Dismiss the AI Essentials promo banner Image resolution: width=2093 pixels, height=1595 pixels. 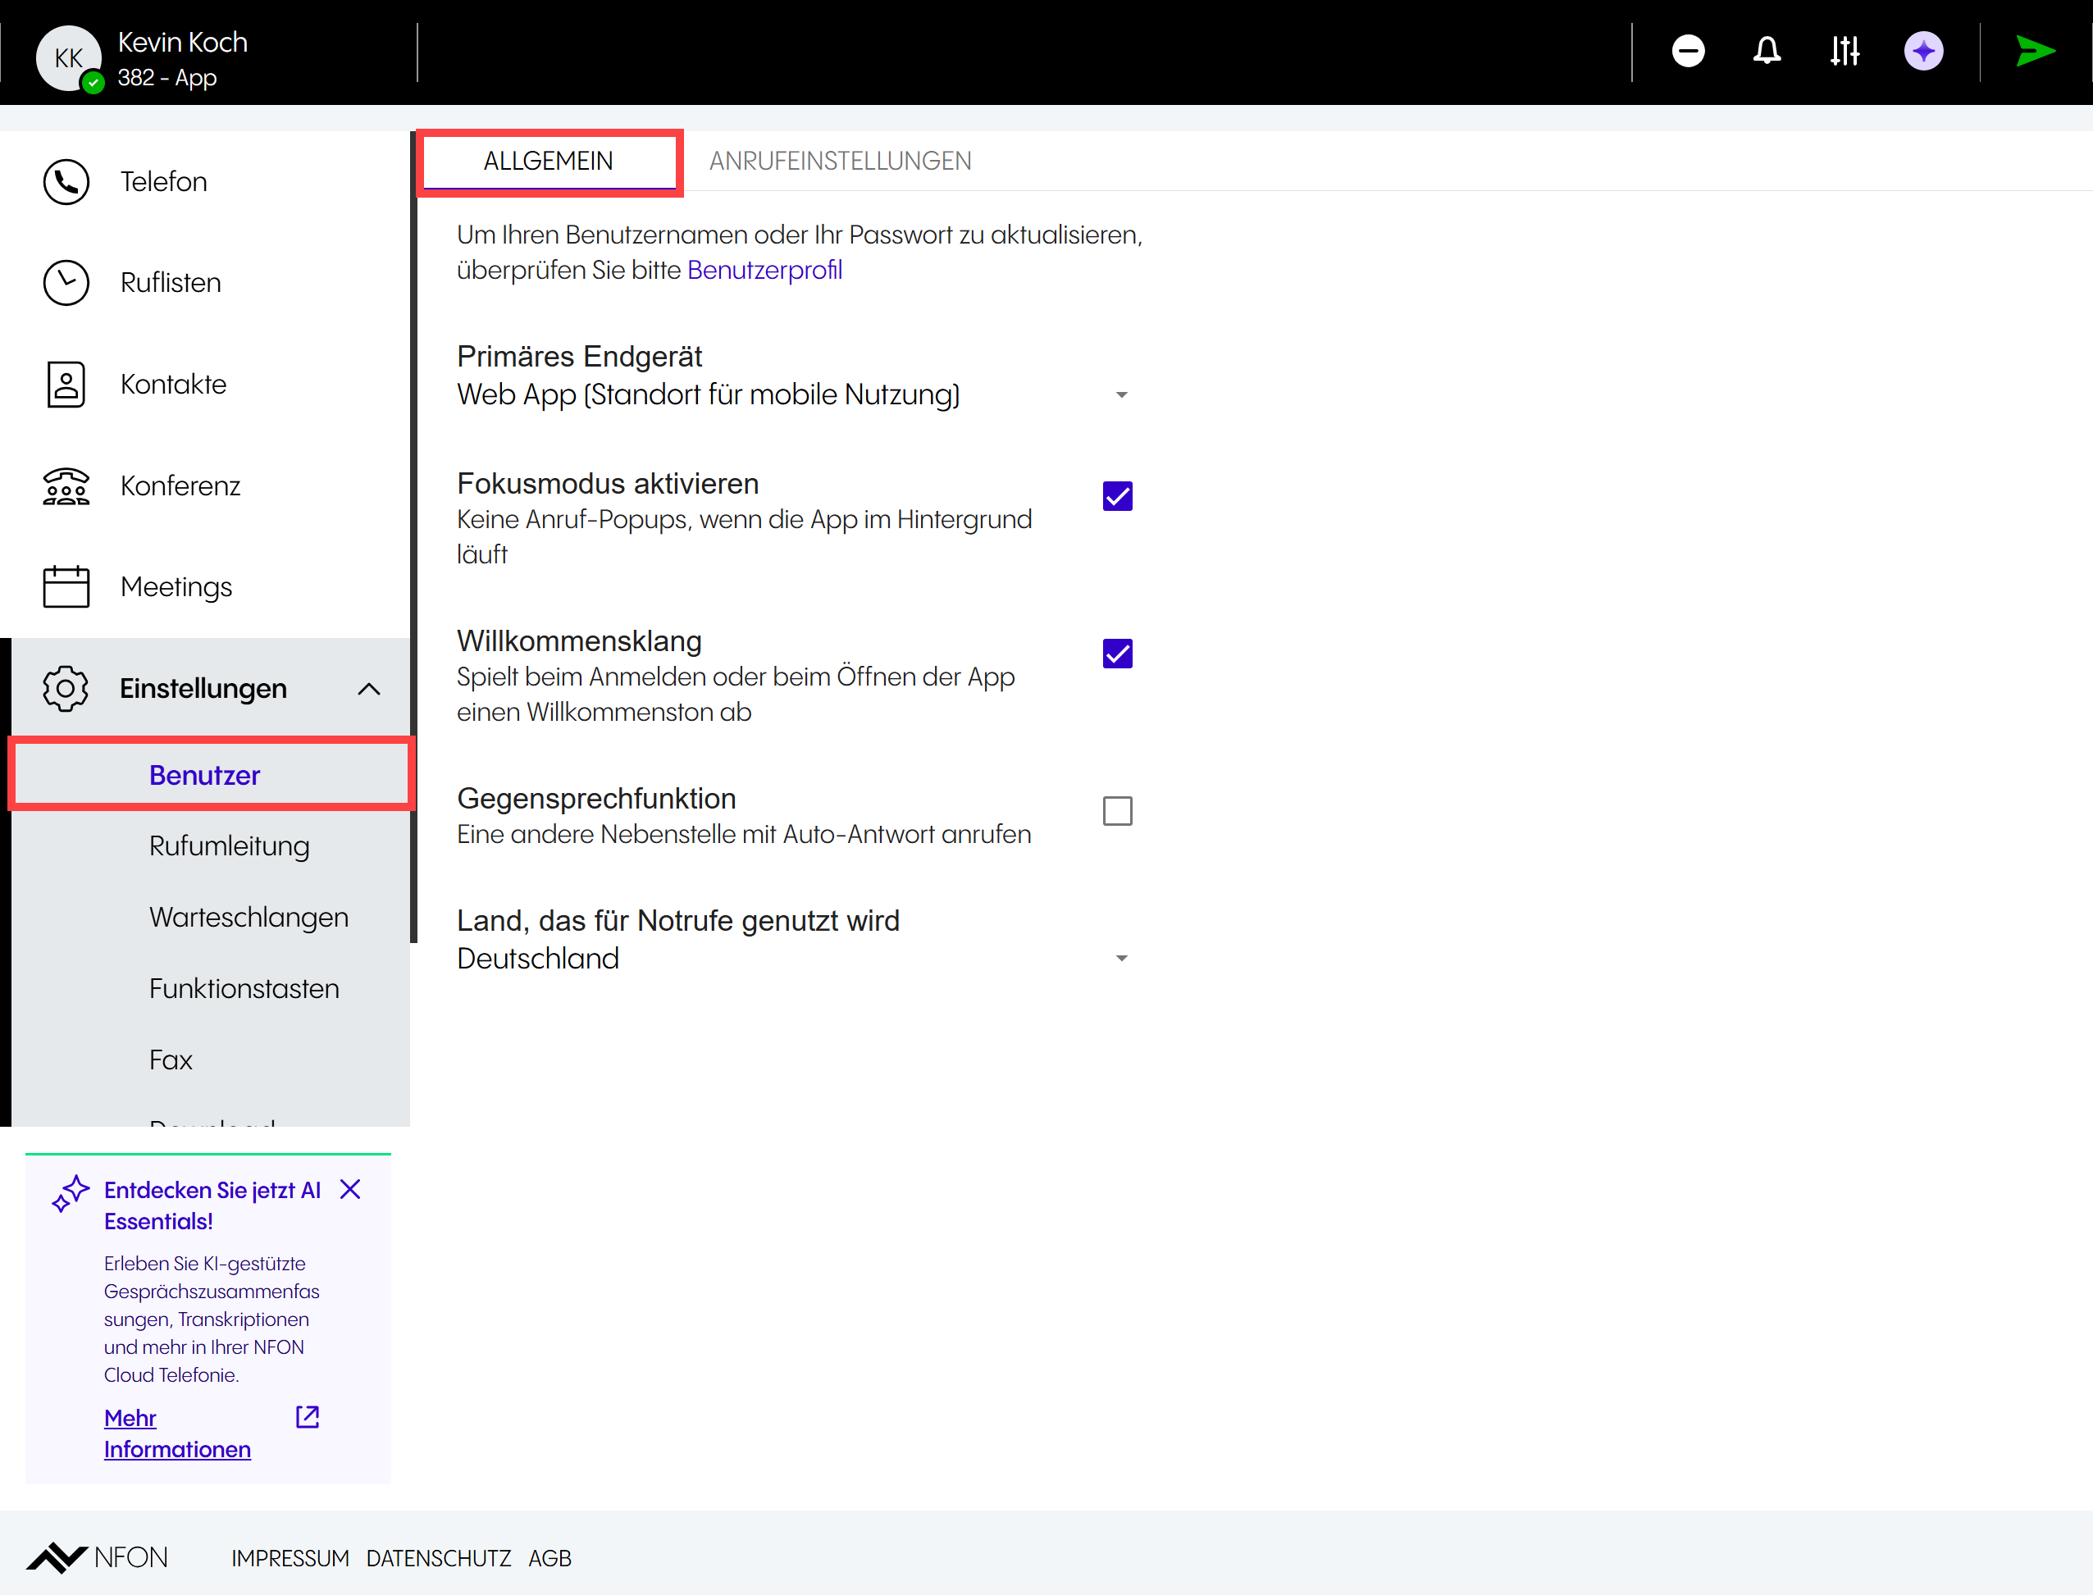[350, 1190]
